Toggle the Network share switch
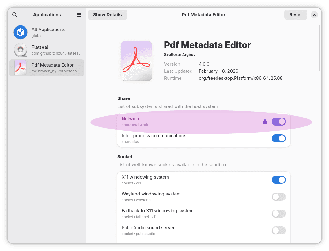The width and height of the screenshot is (329, 251). (x=279, y=122)
